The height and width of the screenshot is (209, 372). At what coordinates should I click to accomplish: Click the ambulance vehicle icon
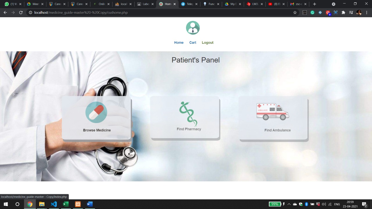(x=273, y=111)
